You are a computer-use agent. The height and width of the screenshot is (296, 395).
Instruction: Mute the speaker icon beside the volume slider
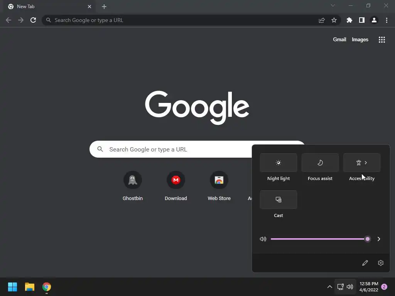click(x=263, y=239)
